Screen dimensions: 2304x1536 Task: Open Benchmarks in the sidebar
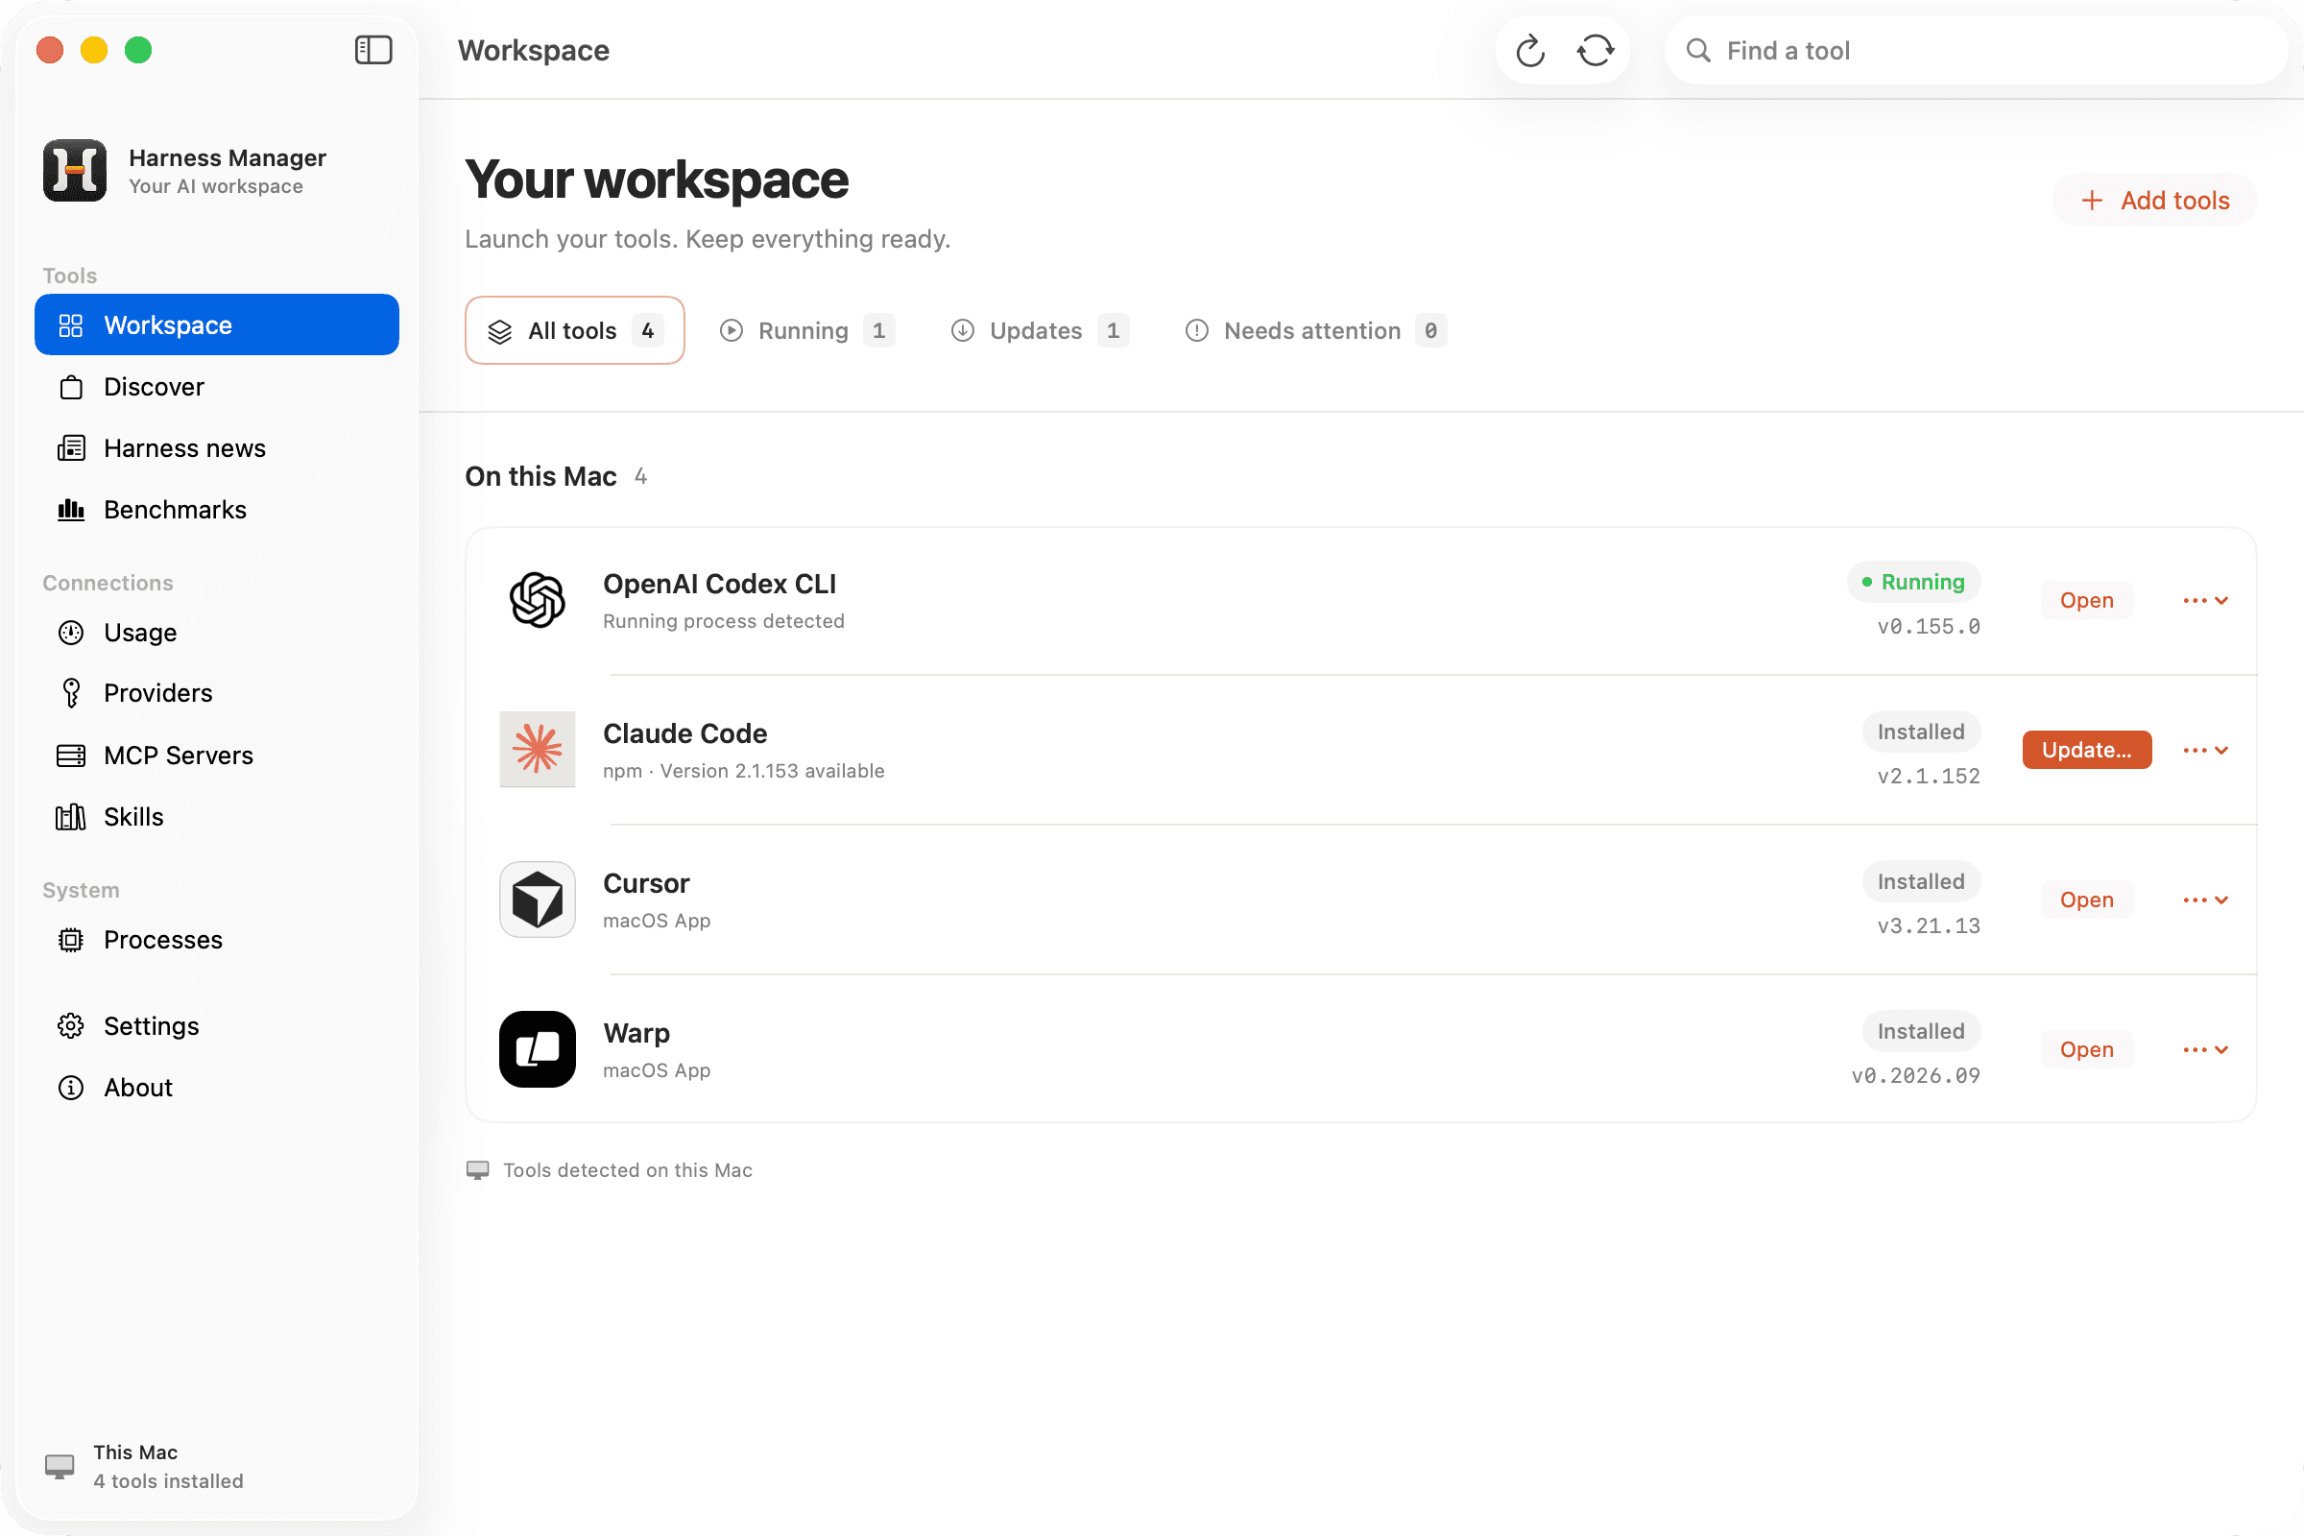click(x=217, y=510)
